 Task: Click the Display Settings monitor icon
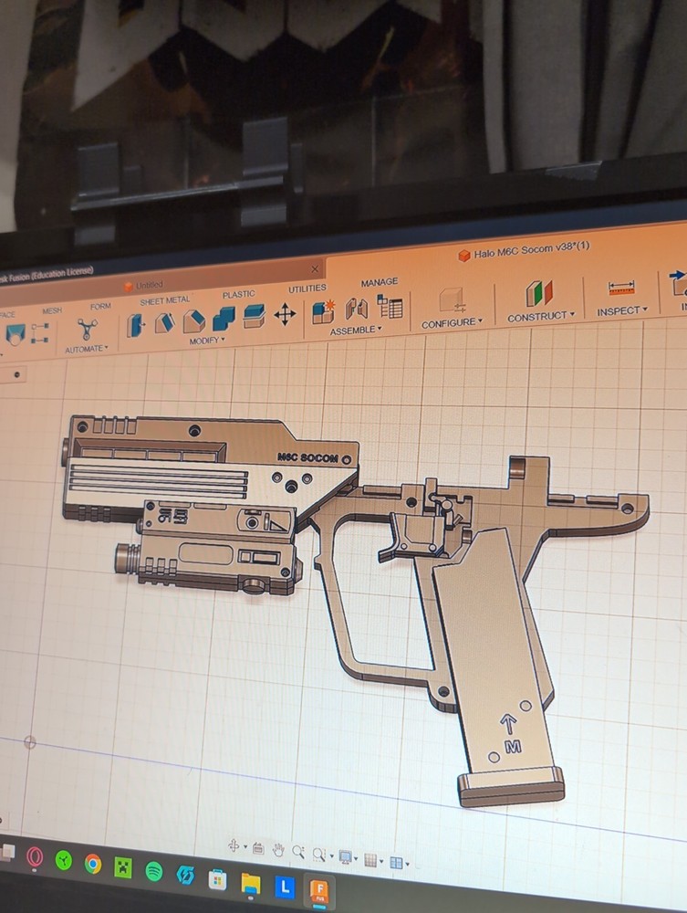click(x=345, y=857)
